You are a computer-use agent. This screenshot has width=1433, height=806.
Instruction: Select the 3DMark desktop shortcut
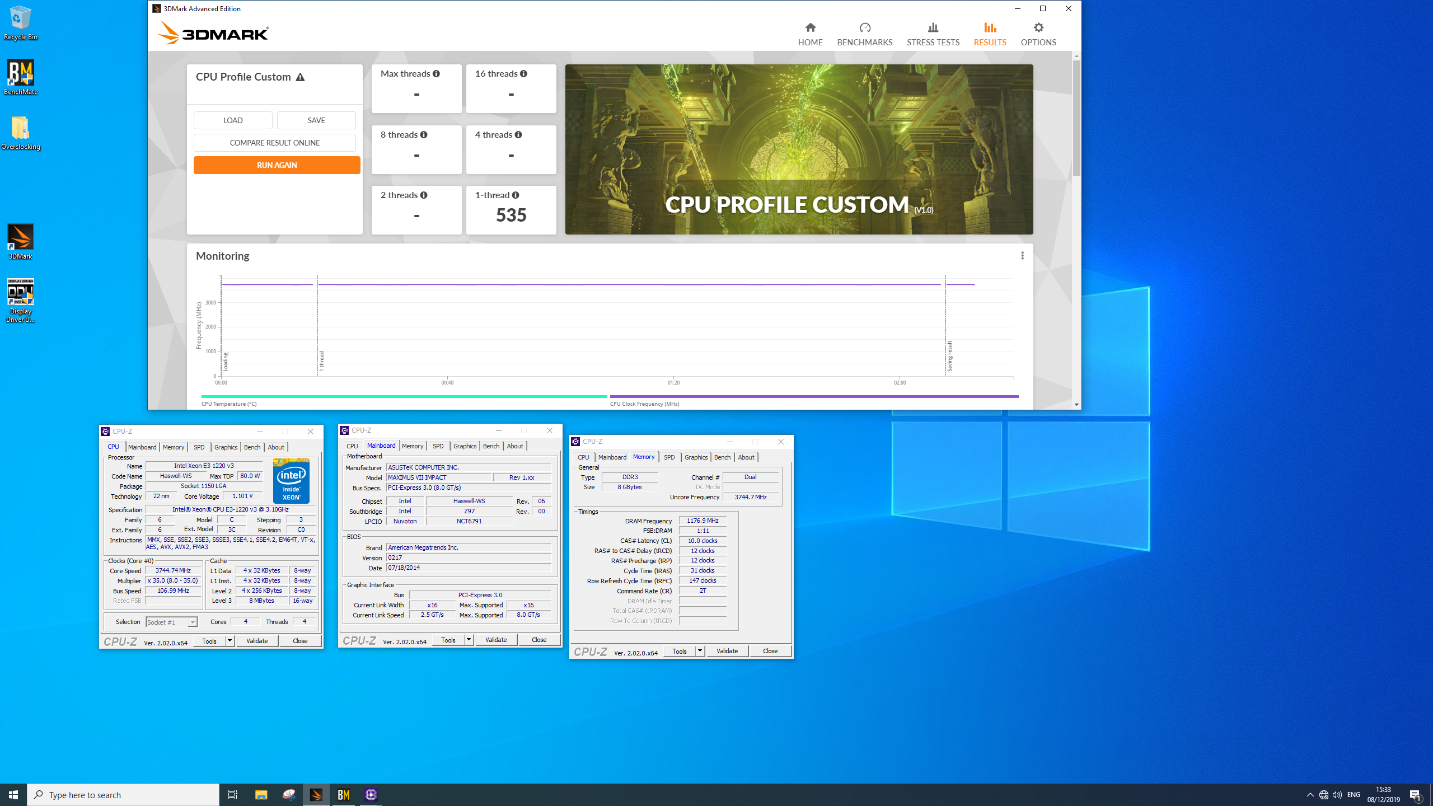pyautogui.click(x=21, y=242)
